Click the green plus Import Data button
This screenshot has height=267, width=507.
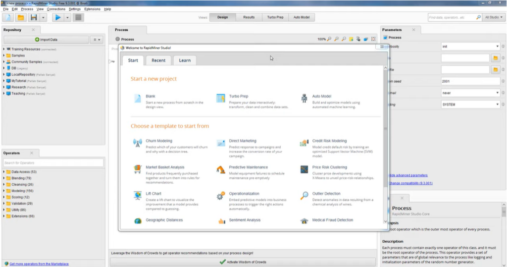click(46, 40)
